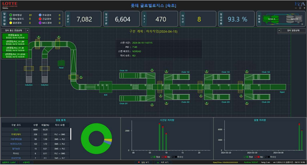Click the 알람 보기 button in status bar

pyautogui.click(x=143, y=163)
